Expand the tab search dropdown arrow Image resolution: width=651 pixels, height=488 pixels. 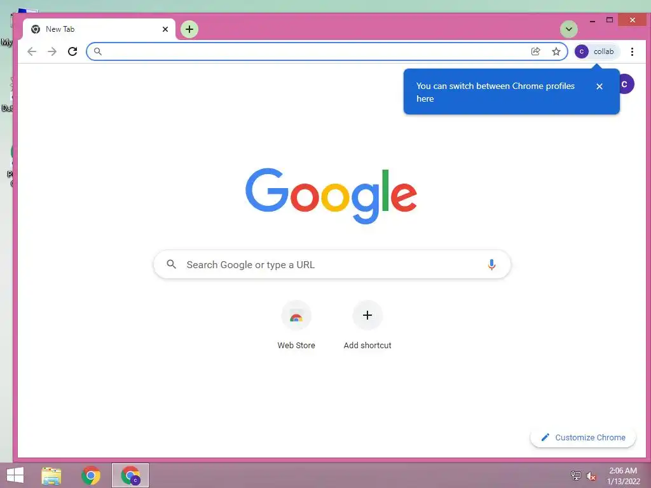(569, 29)
